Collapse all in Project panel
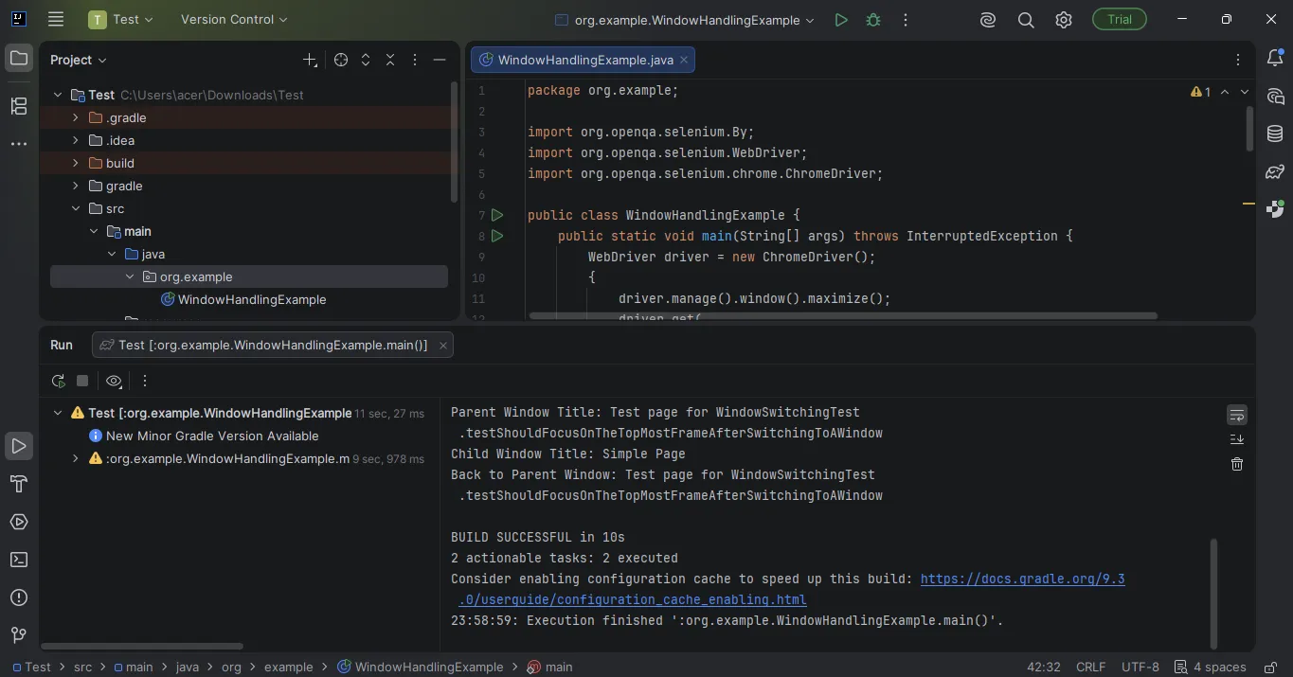Viewport: 1293px width, 677px height. (x=390, y=60)
